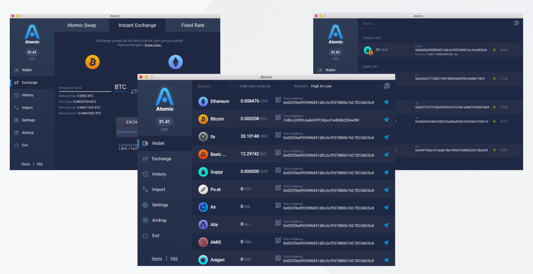Open the FAQ link in the Exchange window
This screenshot has height=274, width=533.
(x=40, y=164)
